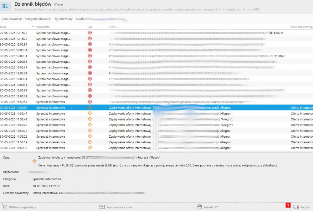Click the orange warning icon in the Opis details panel
Image resolution: width=313 pixels, height=211 pixels.
pos(34,161)
